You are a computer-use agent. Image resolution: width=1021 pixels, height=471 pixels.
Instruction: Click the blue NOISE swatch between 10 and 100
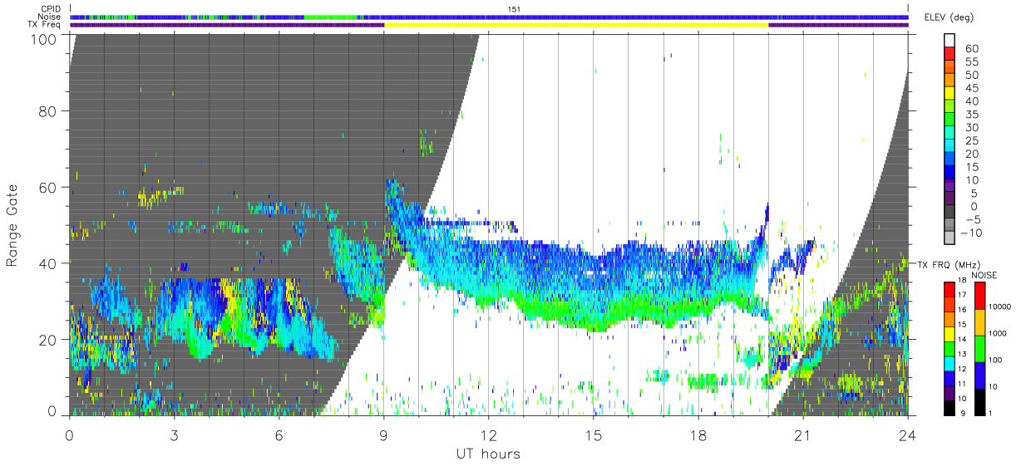pos(980,375)
